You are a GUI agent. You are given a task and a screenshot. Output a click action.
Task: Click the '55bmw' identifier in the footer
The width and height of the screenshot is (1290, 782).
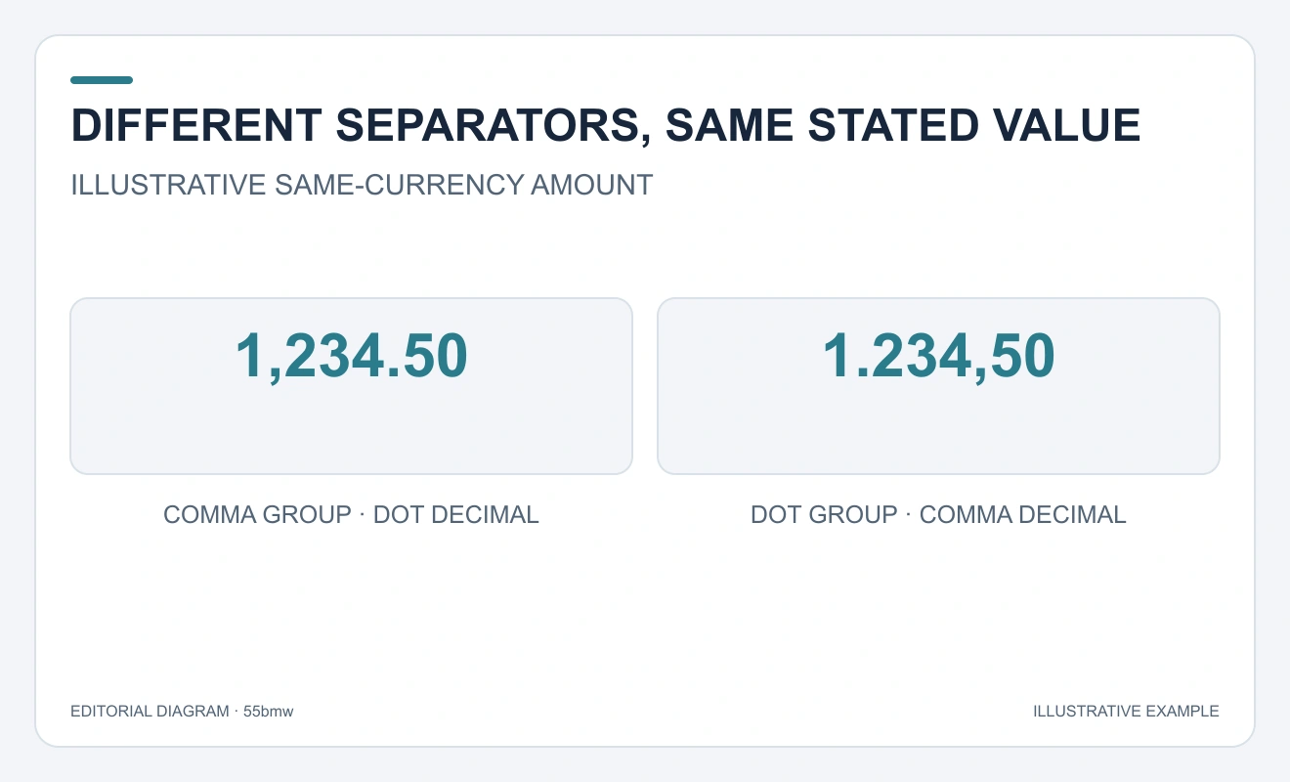coord(268,712)
